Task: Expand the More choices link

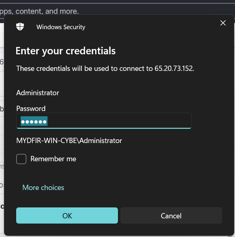Action: (x=43, y=188)
